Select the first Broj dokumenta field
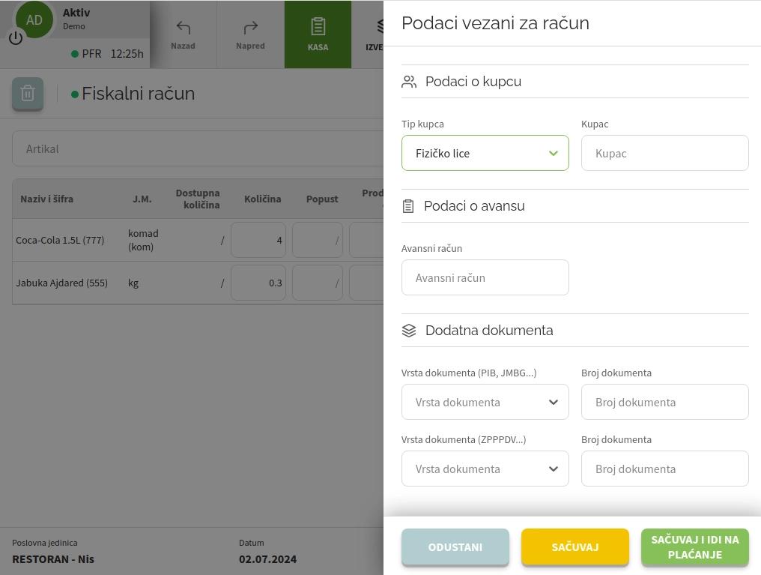This screenshot has height=575, width=761. pos(664,402)
